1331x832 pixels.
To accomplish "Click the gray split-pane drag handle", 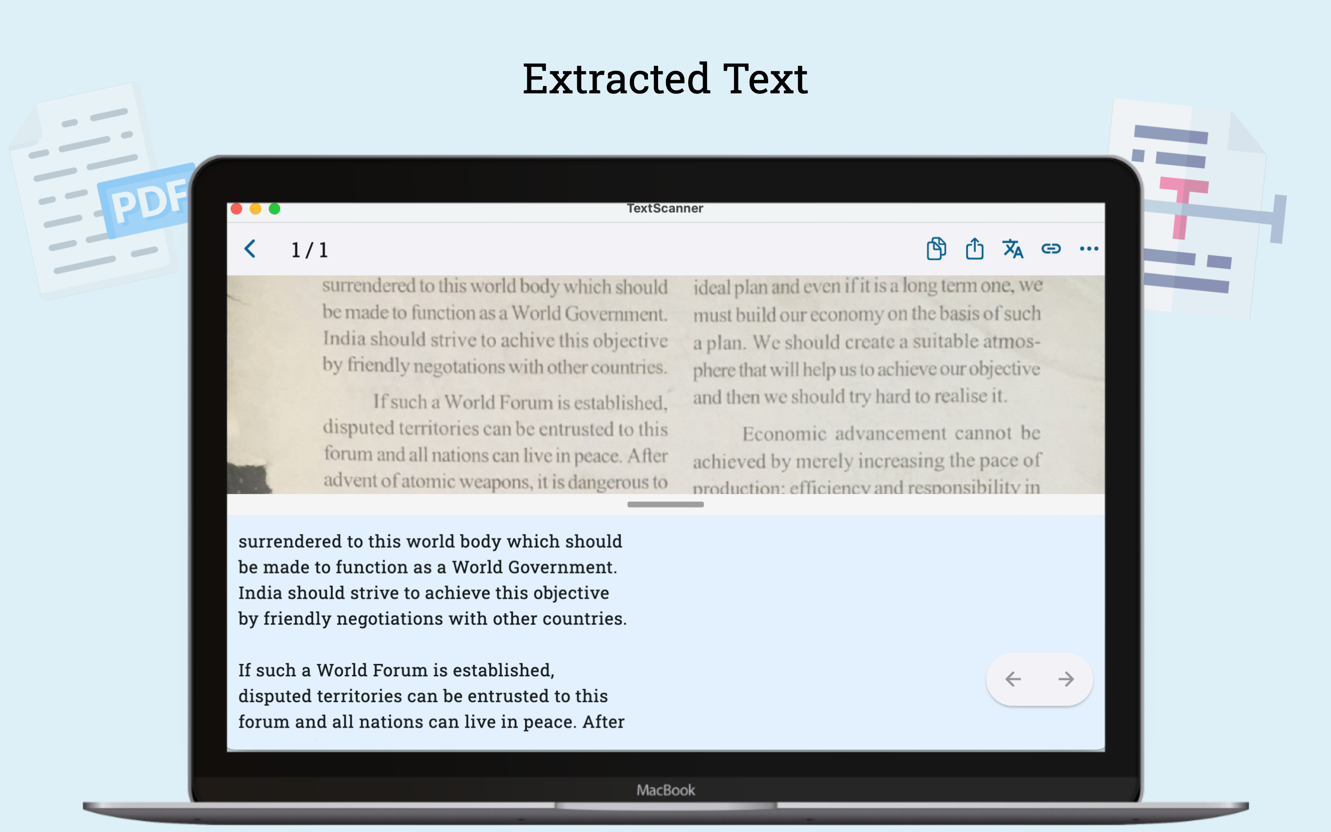I will click(665, 504).
